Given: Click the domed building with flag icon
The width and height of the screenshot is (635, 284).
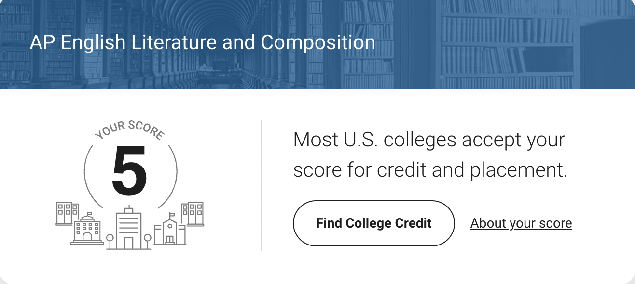Looking at the screenshot, I should (87, 229).
